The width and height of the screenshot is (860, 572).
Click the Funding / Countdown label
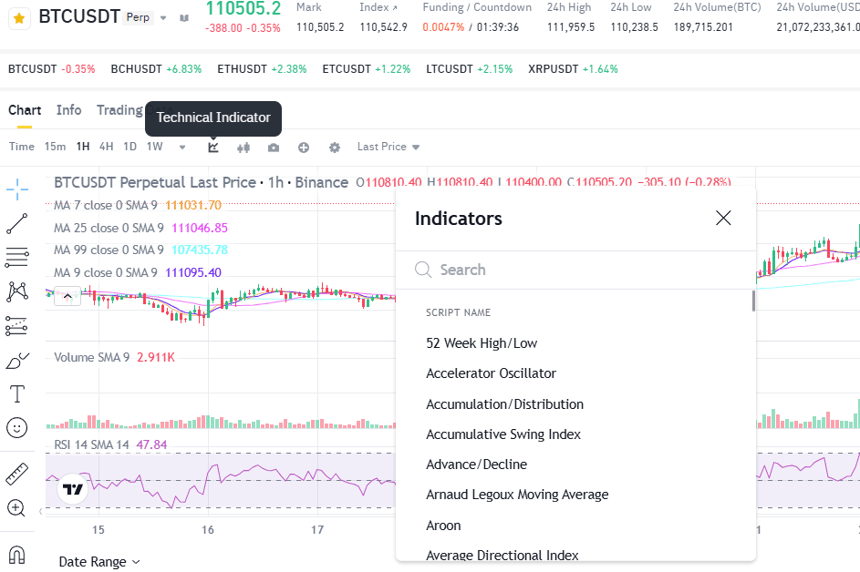477,7
